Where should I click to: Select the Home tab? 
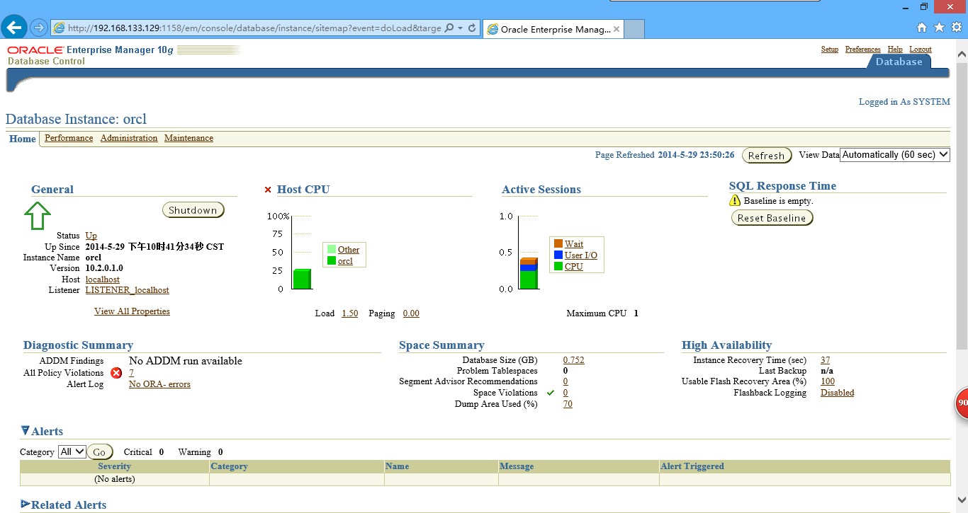click(23, 139)
